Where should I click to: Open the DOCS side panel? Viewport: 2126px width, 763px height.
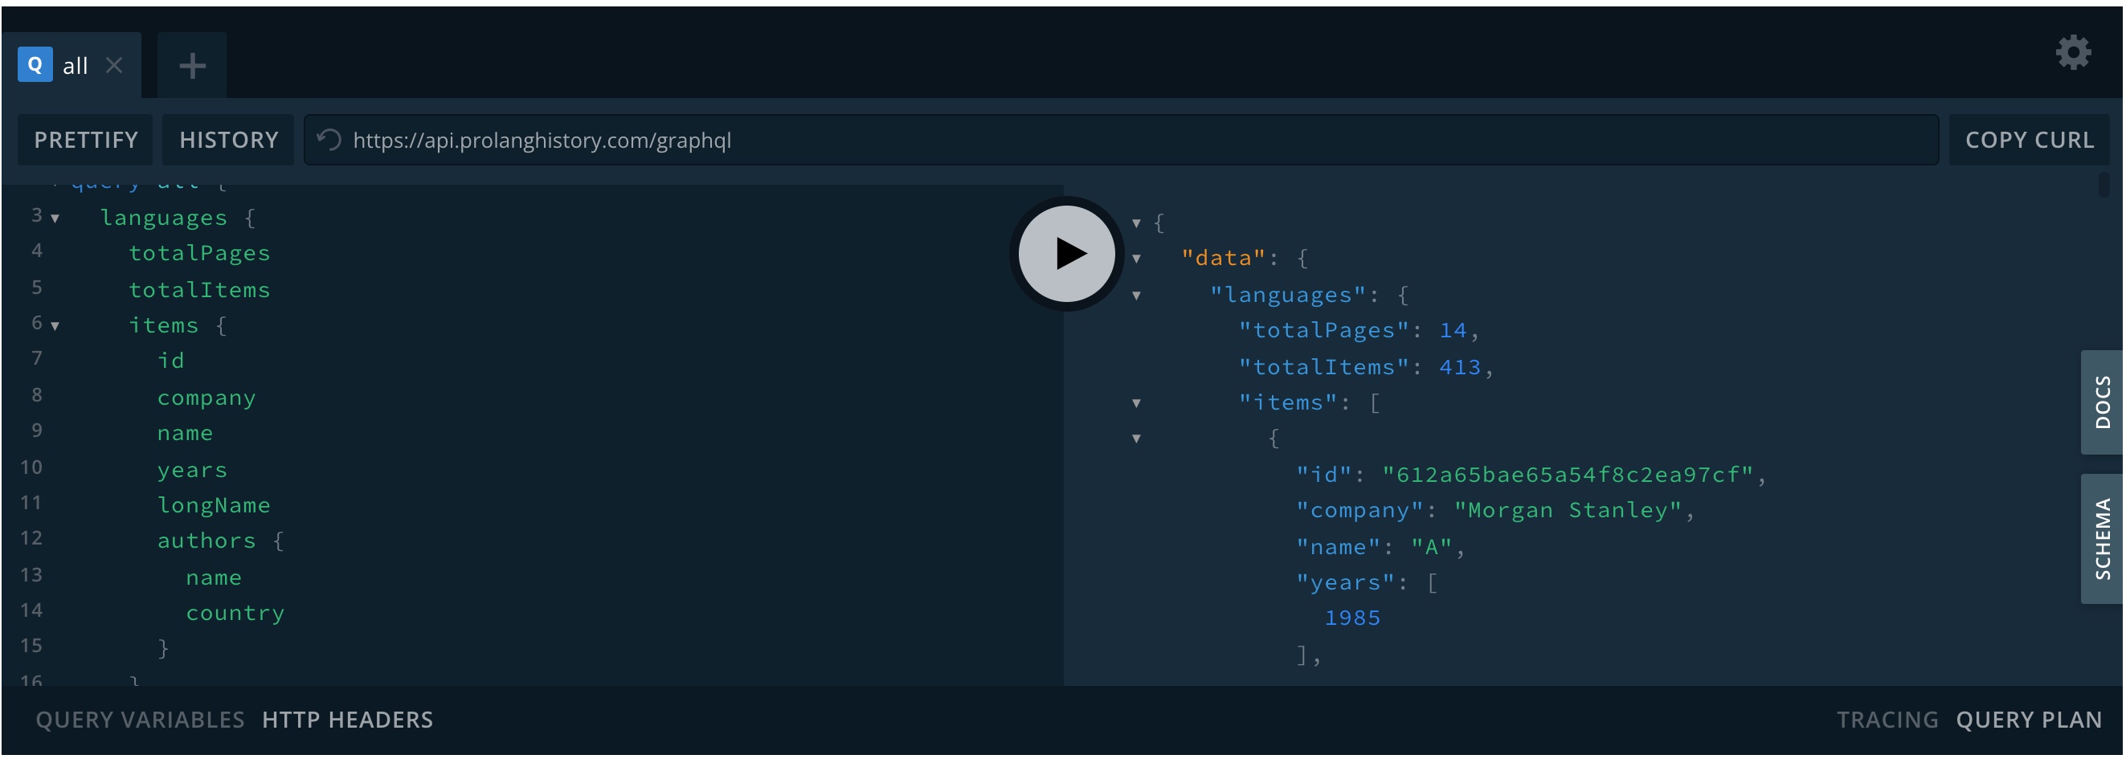(x=2100, y=402)
